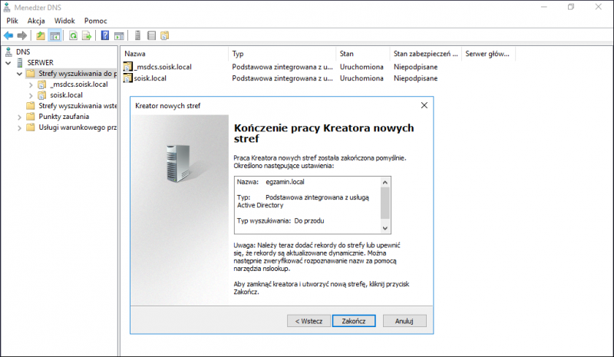This screenshot has width=614, height=357.
Task: Click the Up one level folder icon
Action: tap(41, 35)
